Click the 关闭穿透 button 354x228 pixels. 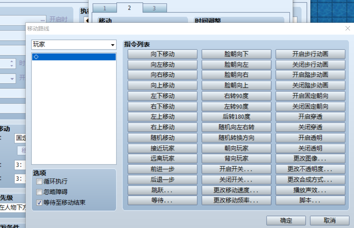[x=310, y=127]
